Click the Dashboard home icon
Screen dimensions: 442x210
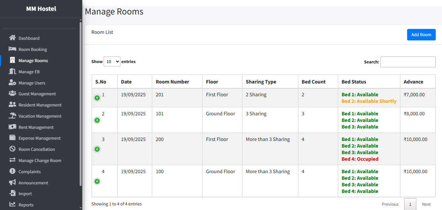pyautogui.click(x=13, y=38)
